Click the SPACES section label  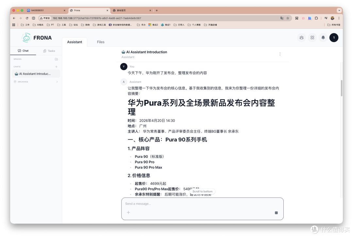coord(18,59)
